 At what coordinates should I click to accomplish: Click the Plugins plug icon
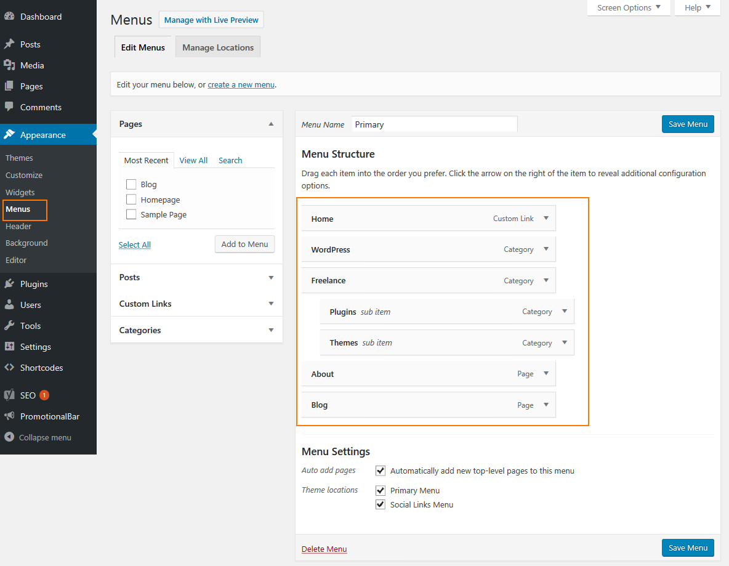coord(9,284)
